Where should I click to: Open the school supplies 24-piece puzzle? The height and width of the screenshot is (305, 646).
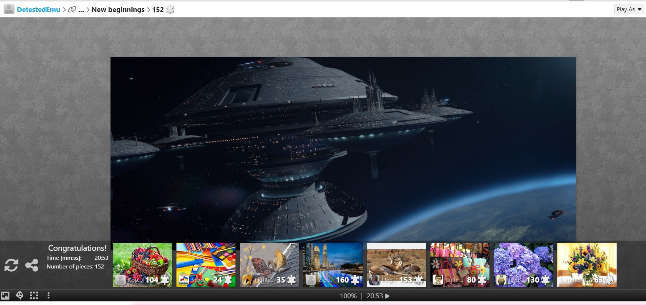click(x=206, y=265)
